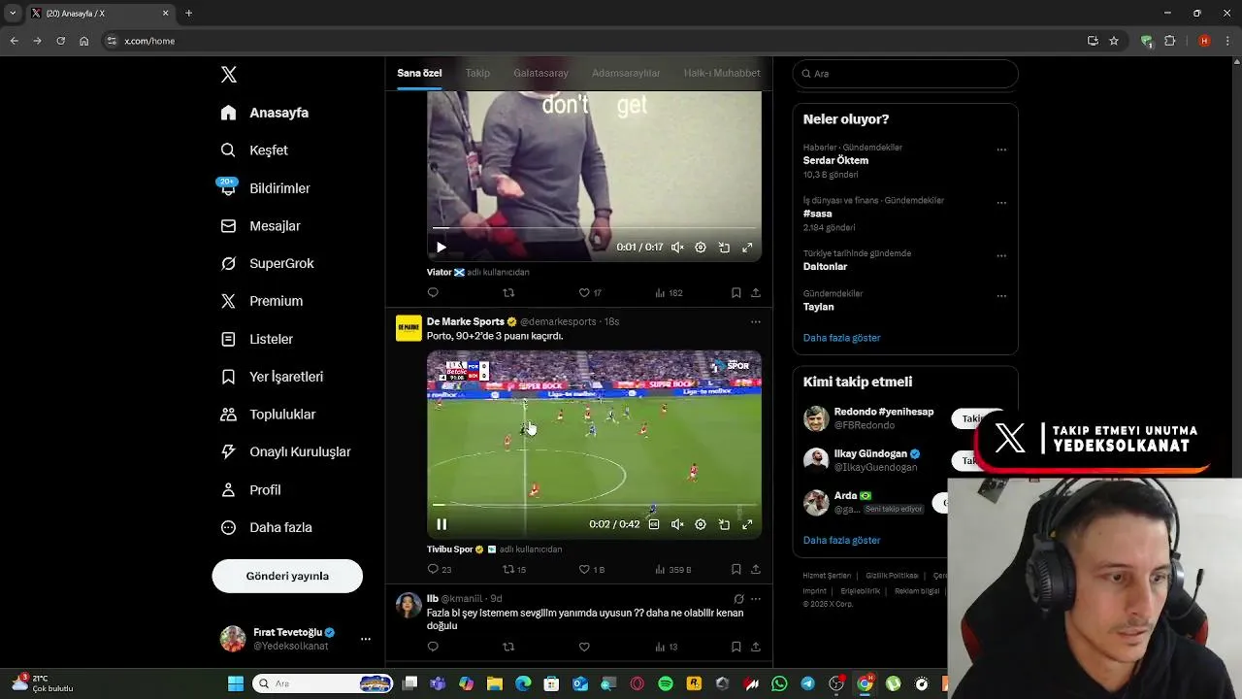Bookmark the Viator video post

(x=735, y=292)
